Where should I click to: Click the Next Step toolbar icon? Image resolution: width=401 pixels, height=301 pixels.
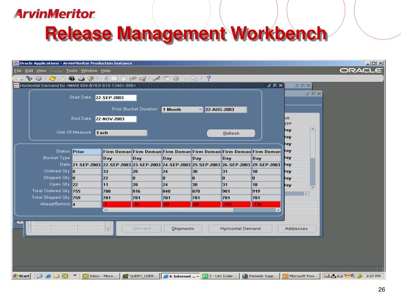tap(62, 78)
